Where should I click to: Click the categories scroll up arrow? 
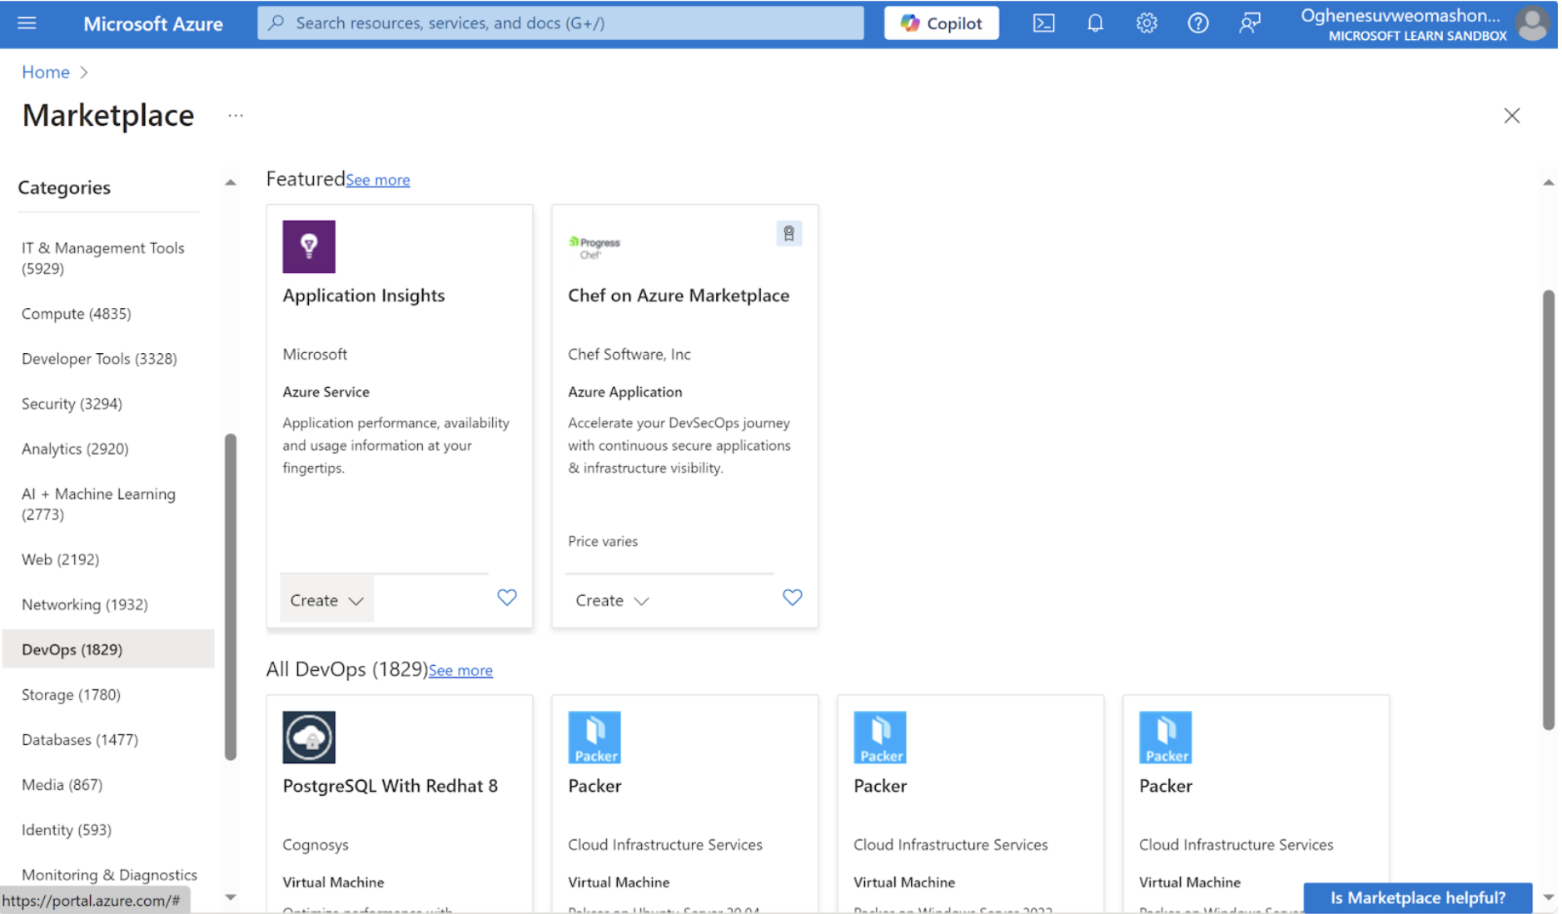point(231,182)
